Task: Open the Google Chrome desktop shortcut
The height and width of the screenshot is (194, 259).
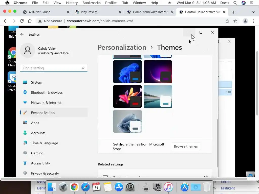Action: tap(12, 57)
